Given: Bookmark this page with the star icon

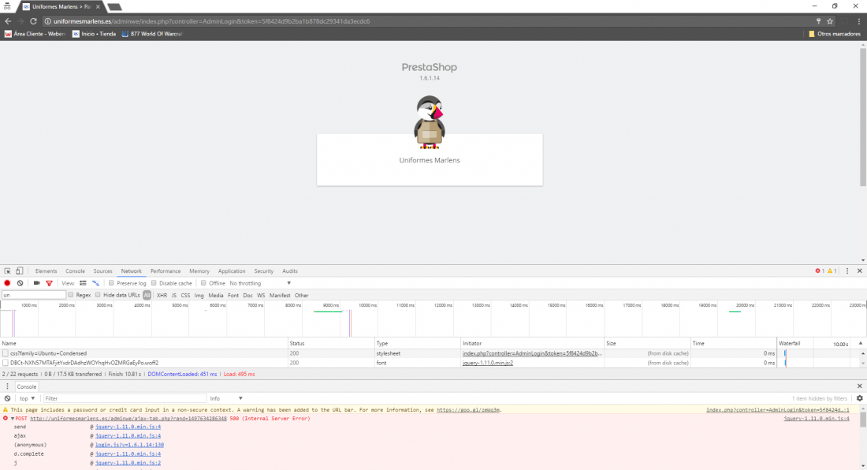Looking at the screenshot, I should 830,21.
